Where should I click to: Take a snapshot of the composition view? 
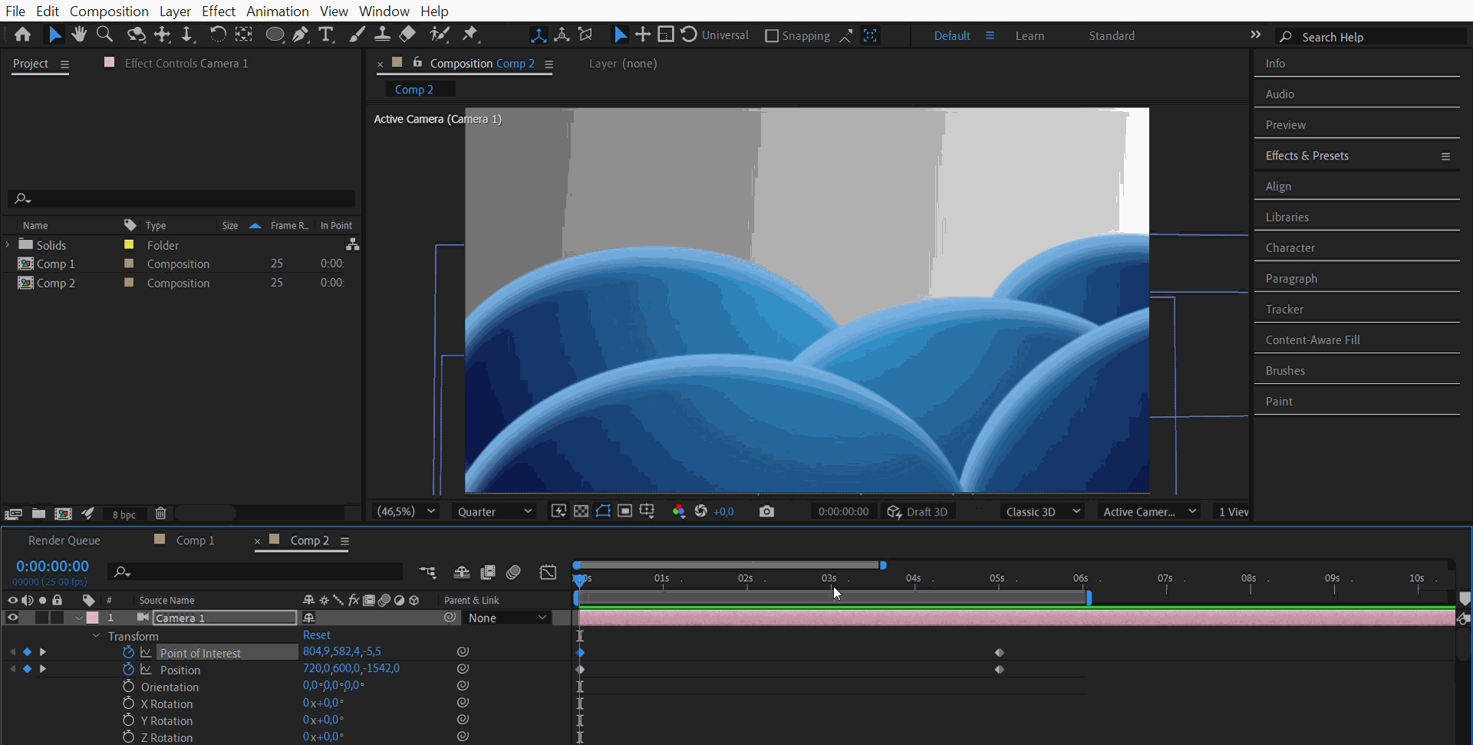(x=766, y=511)
